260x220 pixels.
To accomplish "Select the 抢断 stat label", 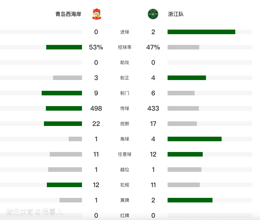I will click(x=125, y=124).
